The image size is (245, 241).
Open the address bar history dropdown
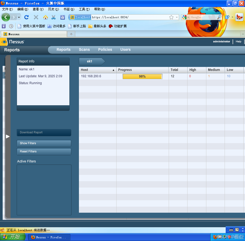(x=177, y=17)
